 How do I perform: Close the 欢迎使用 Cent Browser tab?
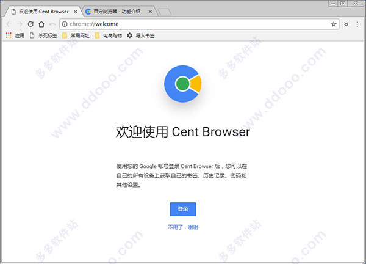click(x=76, y=12)
